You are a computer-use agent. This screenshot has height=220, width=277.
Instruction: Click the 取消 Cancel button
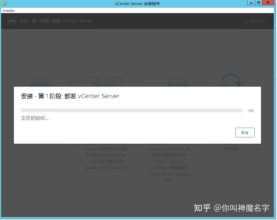(245, 132)
